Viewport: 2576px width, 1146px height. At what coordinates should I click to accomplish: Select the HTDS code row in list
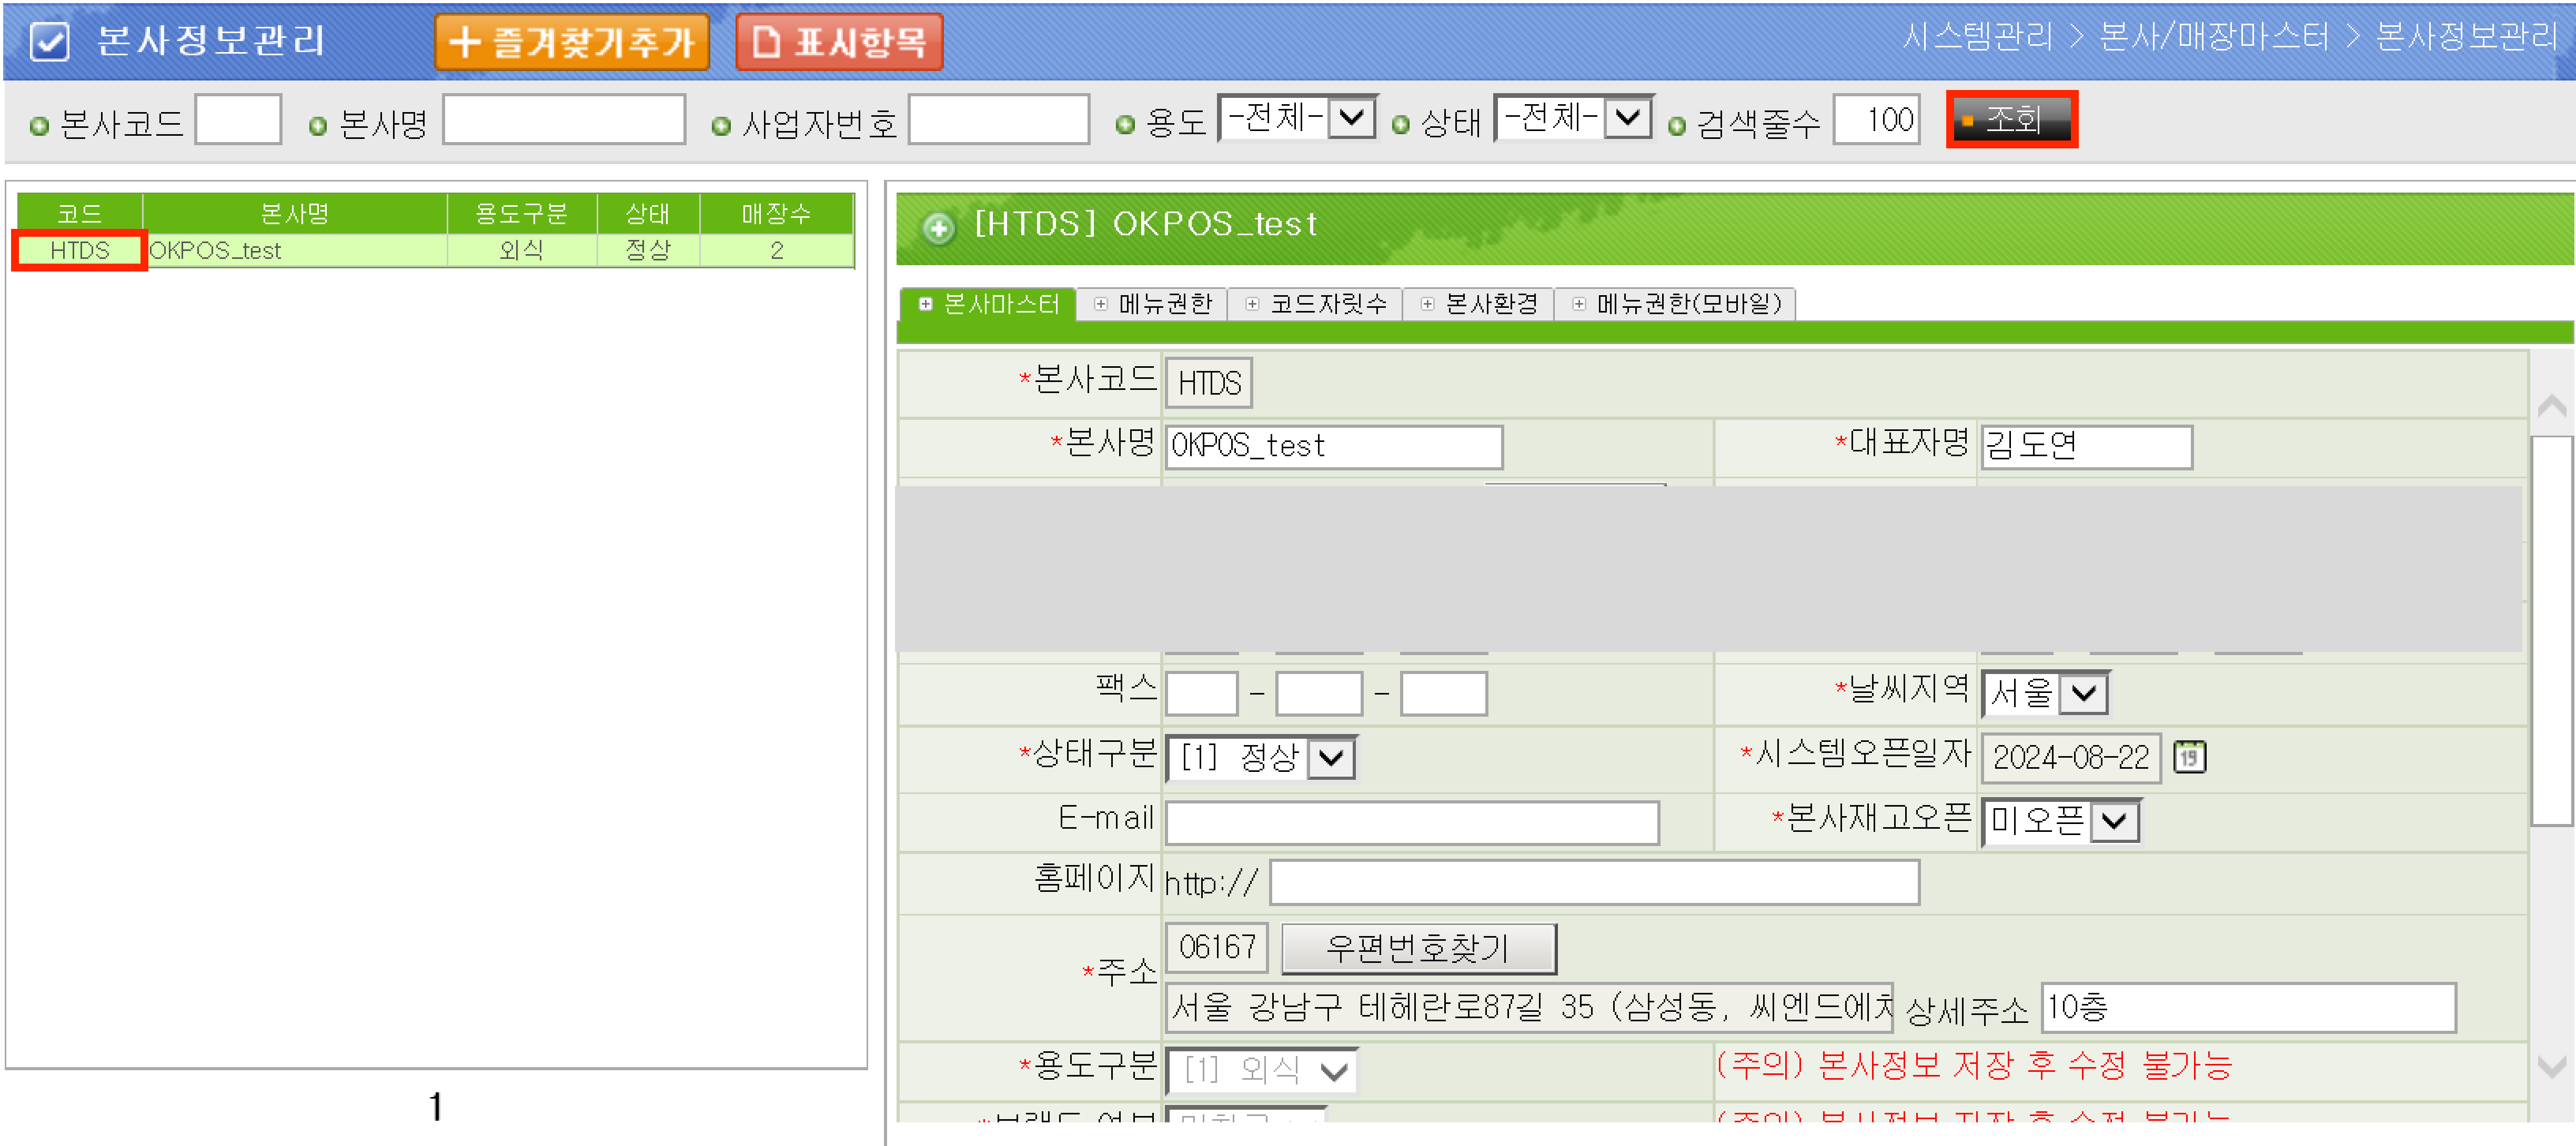click(79, 250)
